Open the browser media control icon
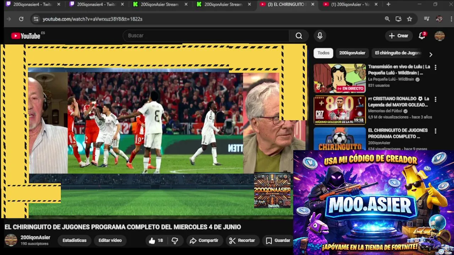The width and height of the screenshot is (454, 255). point(427,19)
